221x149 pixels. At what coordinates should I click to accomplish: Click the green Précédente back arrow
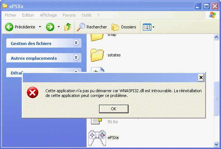click(x=9, y=27)
